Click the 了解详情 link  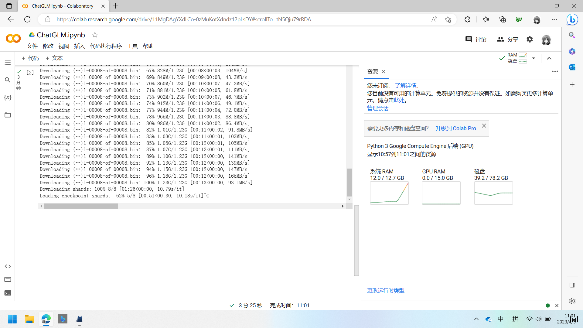pos(406,86)
